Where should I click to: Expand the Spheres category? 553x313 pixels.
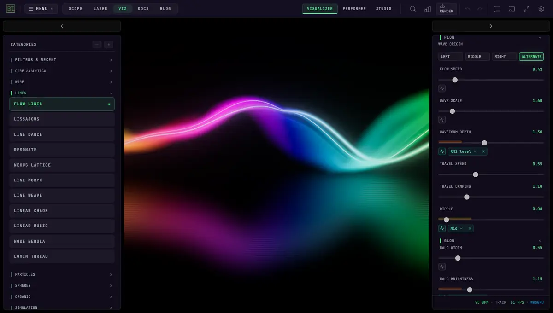62,285
